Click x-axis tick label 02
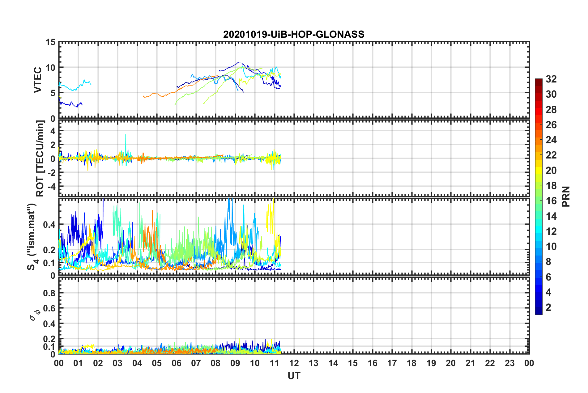This screenshot has height=393, width=588. (98, 363)
